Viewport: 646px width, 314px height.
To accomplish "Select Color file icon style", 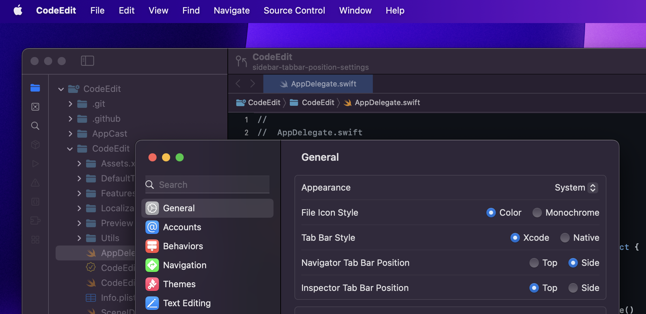I will coord(491,213).
